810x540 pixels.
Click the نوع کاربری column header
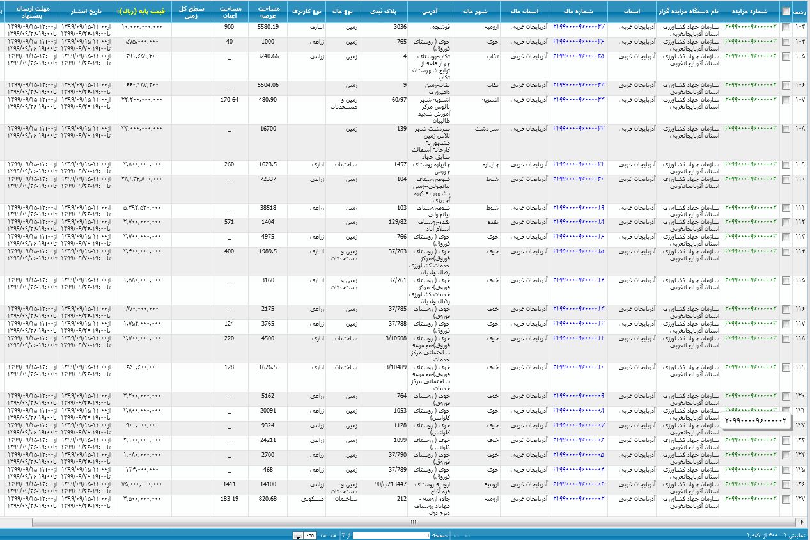(x=306, y=12)
